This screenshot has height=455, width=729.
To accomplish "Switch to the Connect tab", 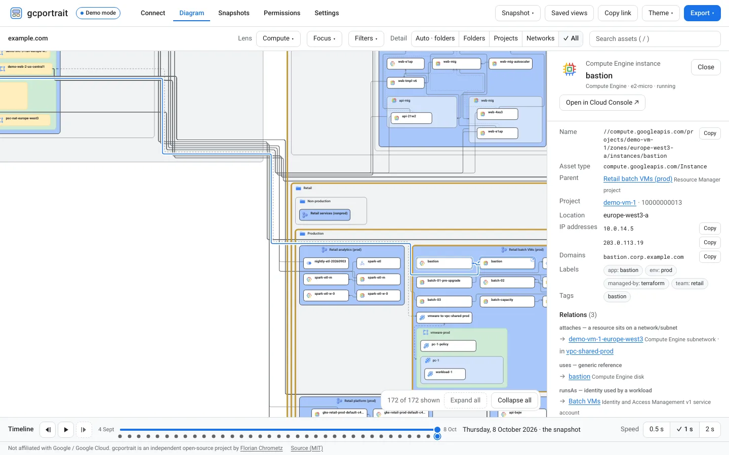I will point(153,13).
